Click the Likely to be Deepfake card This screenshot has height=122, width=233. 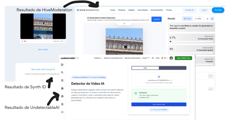coord(205,61)
